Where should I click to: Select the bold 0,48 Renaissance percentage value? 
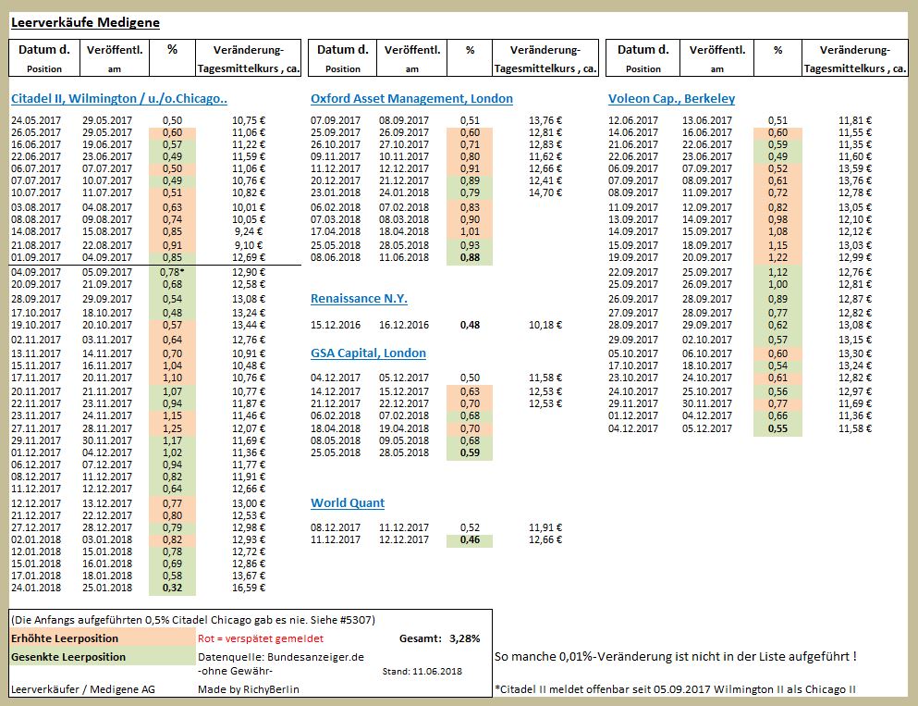point(470,327)
